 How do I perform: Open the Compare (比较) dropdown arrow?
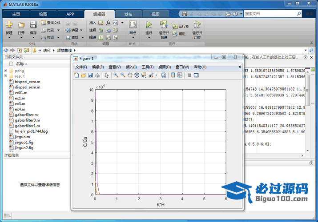coord(58,30)
